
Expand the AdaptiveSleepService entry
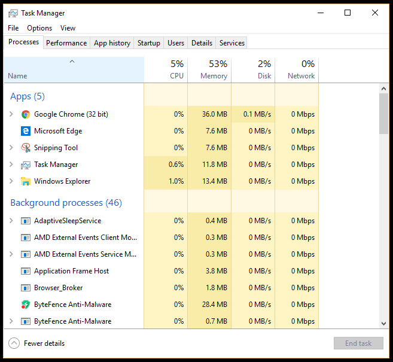[11, 221]
